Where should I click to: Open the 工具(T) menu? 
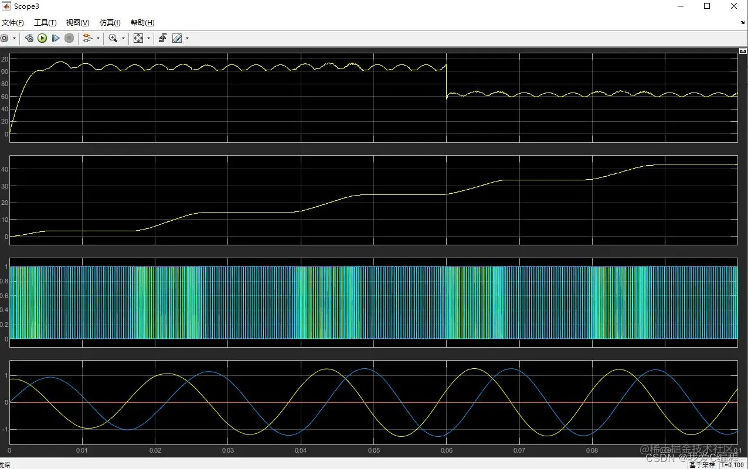coord(45,23)
